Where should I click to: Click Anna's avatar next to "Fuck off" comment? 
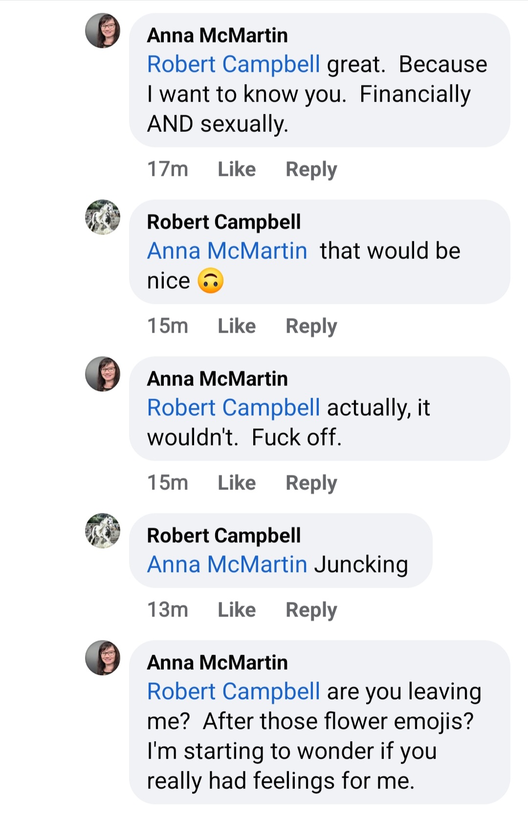pos(103,374)
